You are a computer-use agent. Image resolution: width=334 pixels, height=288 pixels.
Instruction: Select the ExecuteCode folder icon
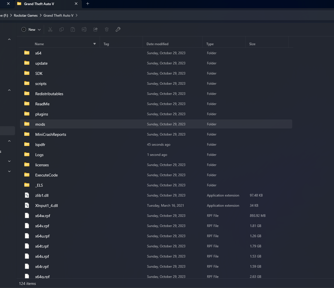27,175
